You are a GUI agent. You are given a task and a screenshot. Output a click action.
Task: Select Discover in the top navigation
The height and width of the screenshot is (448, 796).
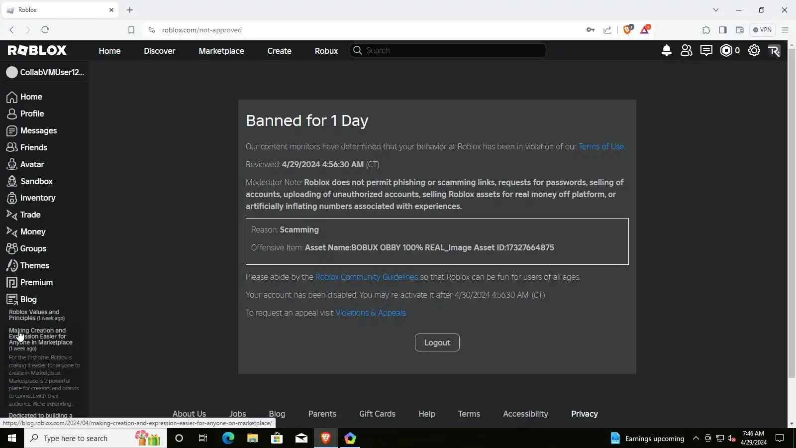[x=160, y=51]
